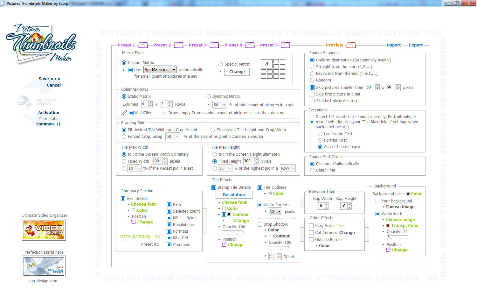
Task: Increase the Rows stepper value
Action: pyautogui.click(x=170, y=103)
